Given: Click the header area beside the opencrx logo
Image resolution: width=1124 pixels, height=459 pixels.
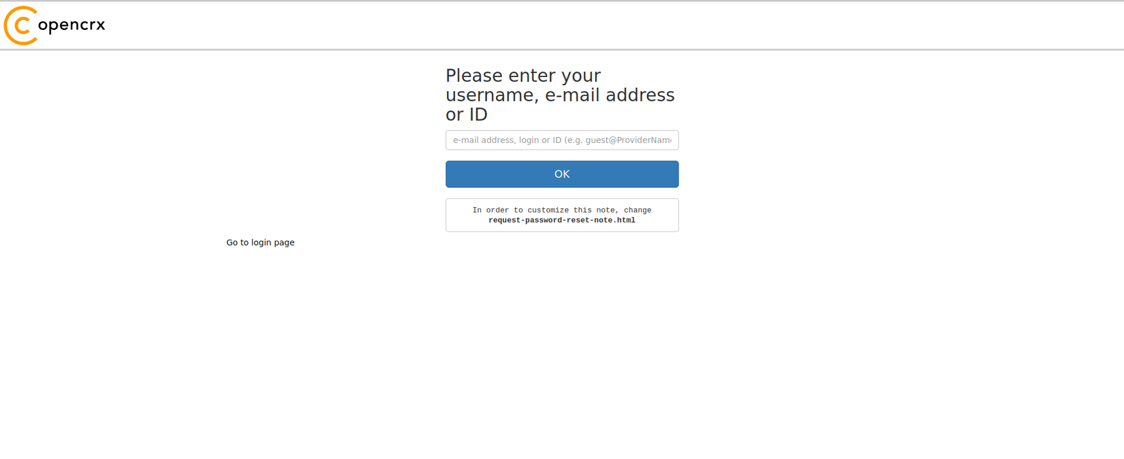Looking at the screenshot, I should [x=613, y=25].
